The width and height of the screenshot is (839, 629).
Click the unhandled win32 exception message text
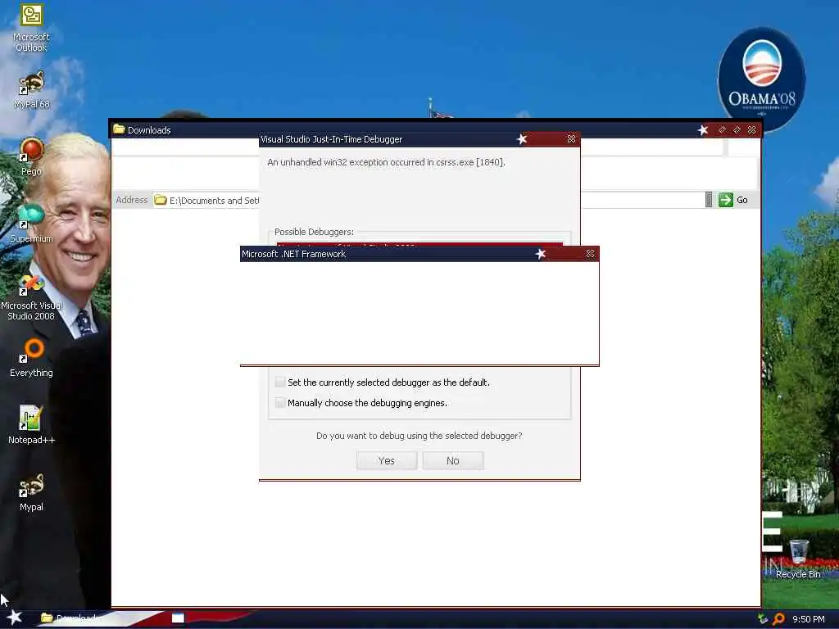[386, 162]
